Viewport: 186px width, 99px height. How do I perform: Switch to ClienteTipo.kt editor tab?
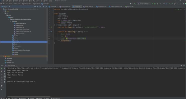pos(102,7)
